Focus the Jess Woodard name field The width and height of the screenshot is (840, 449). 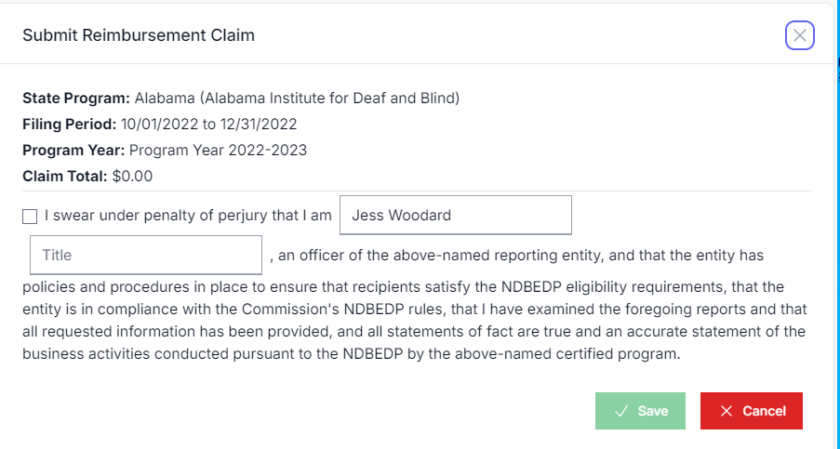(456, 216)
